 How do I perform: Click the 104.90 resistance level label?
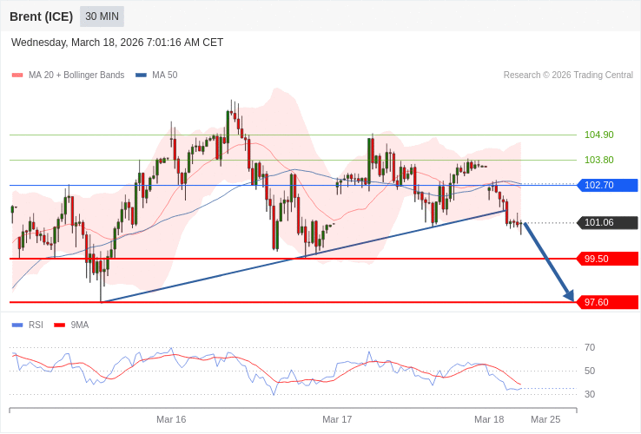coord(598,135)
